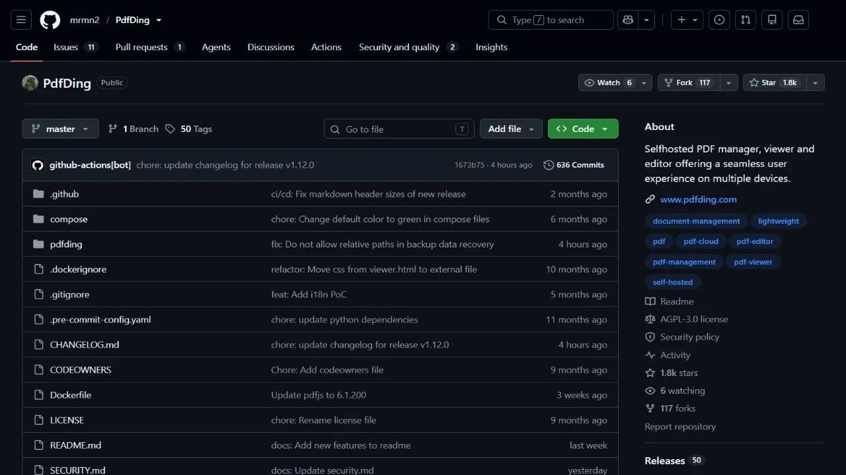Click the compose folder icon
846x475 pixels.
38,219
